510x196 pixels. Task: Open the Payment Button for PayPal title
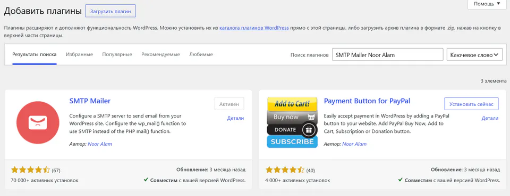click(x=367, y=101)
